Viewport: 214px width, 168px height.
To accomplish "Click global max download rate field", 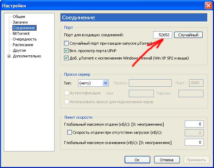I will [194, 142].
